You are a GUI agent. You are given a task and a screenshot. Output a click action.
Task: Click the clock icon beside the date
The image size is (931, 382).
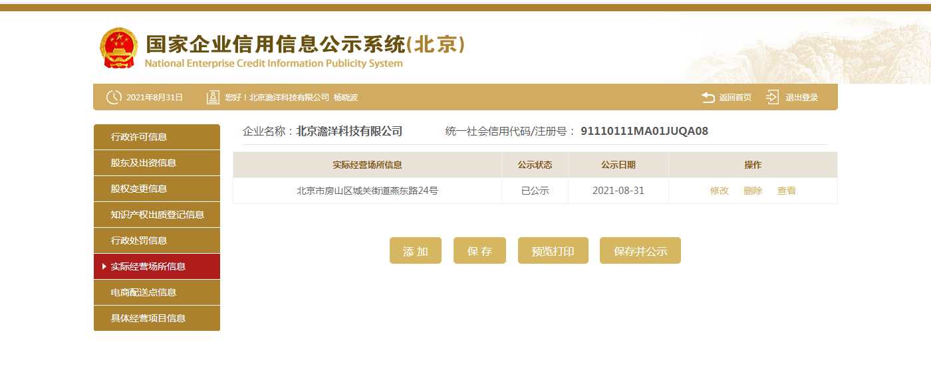[x=114, y=97]
